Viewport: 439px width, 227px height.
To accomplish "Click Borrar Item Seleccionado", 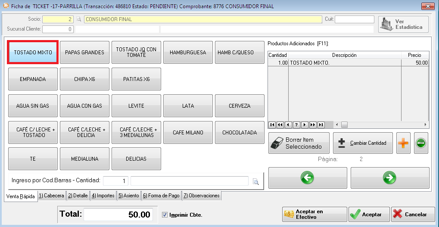I will [299, 143].
